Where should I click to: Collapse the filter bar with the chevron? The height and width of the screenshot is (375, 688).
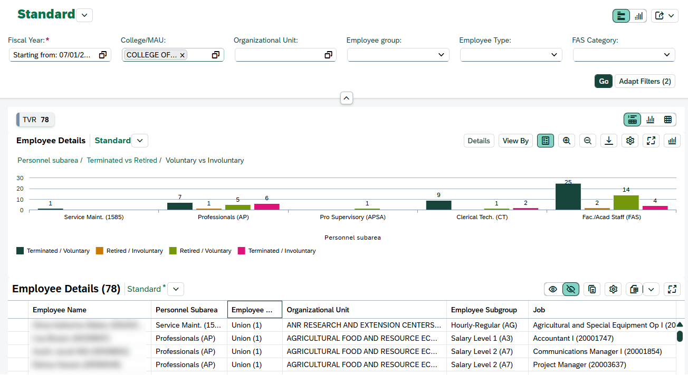[347, 98]
